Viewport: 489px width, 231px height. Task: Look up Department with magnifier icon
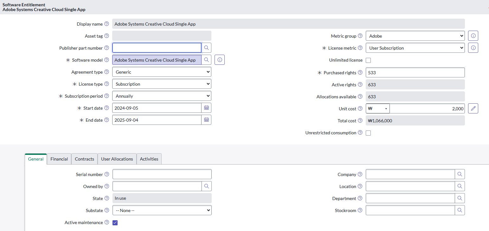click(x=460, y=198)
